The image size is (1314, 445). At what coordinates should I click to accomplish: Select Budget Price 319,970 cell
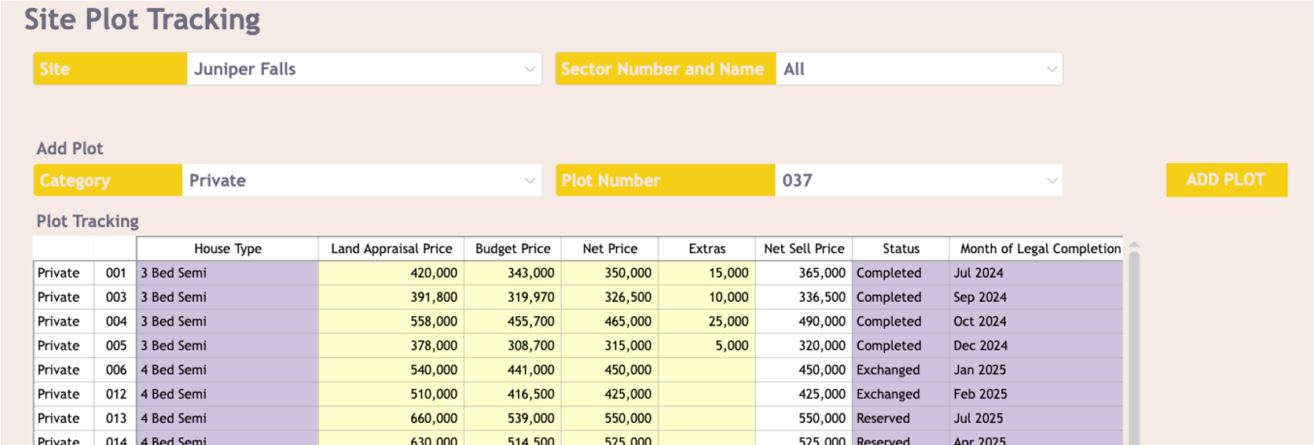[512, 297]
